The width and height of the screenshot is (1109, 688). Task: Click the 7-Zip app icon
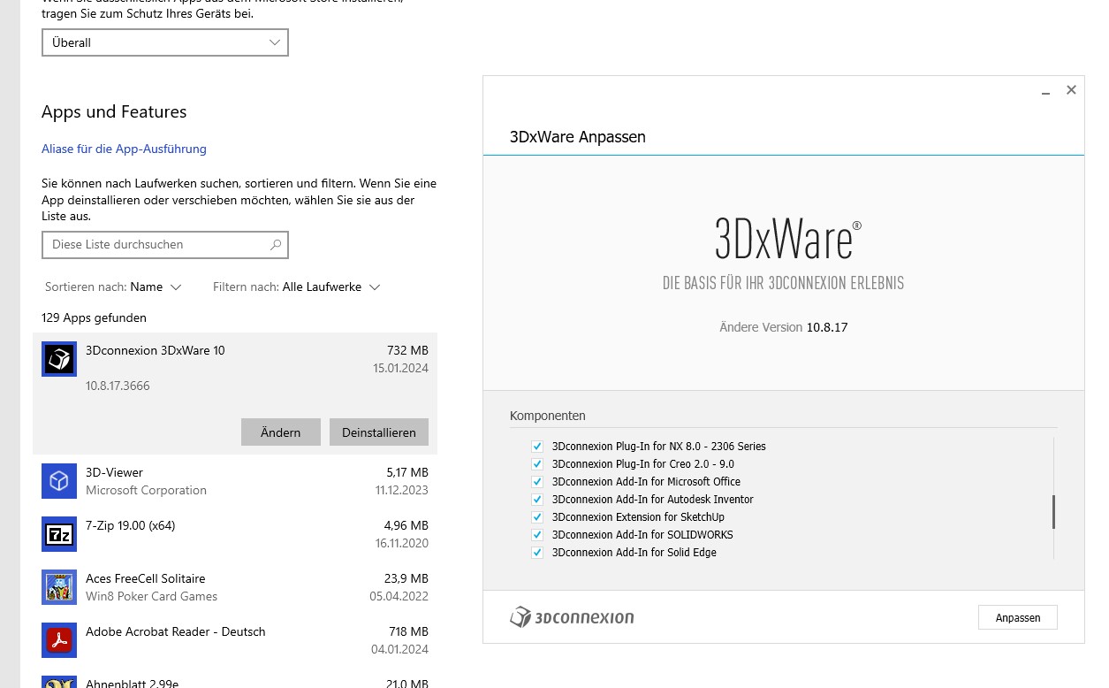59,534
